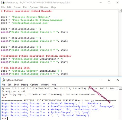The height and width of the screenshot is (120, 122).
Task: Open the Run menu in editor window
Action: 25,7
